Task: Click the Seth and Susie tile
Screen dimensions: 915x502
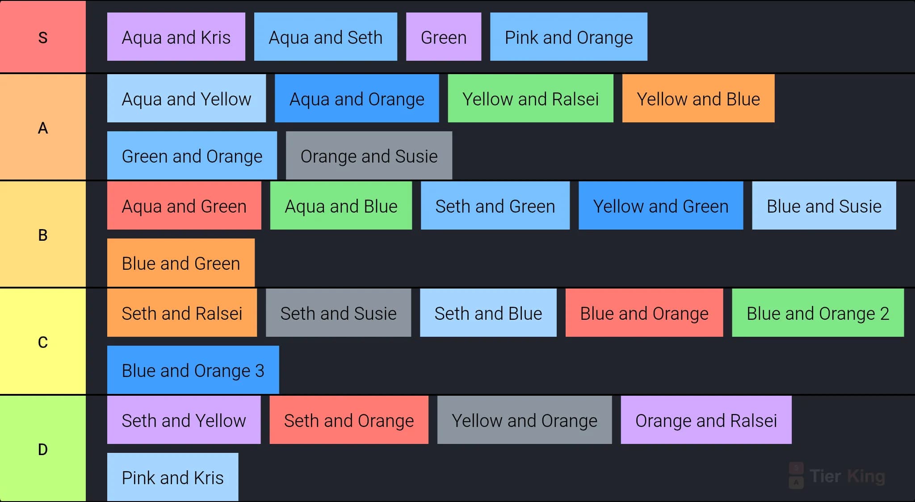Action: 338,313
